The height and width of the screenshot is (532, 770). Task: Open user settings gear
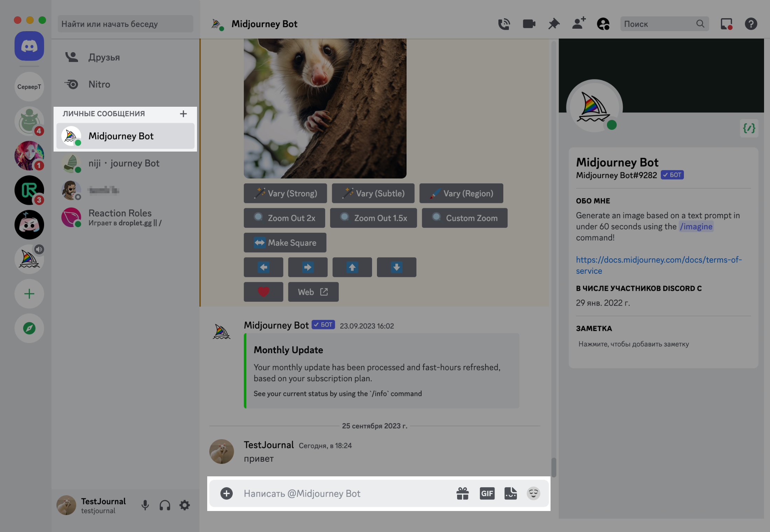(184, 505)
